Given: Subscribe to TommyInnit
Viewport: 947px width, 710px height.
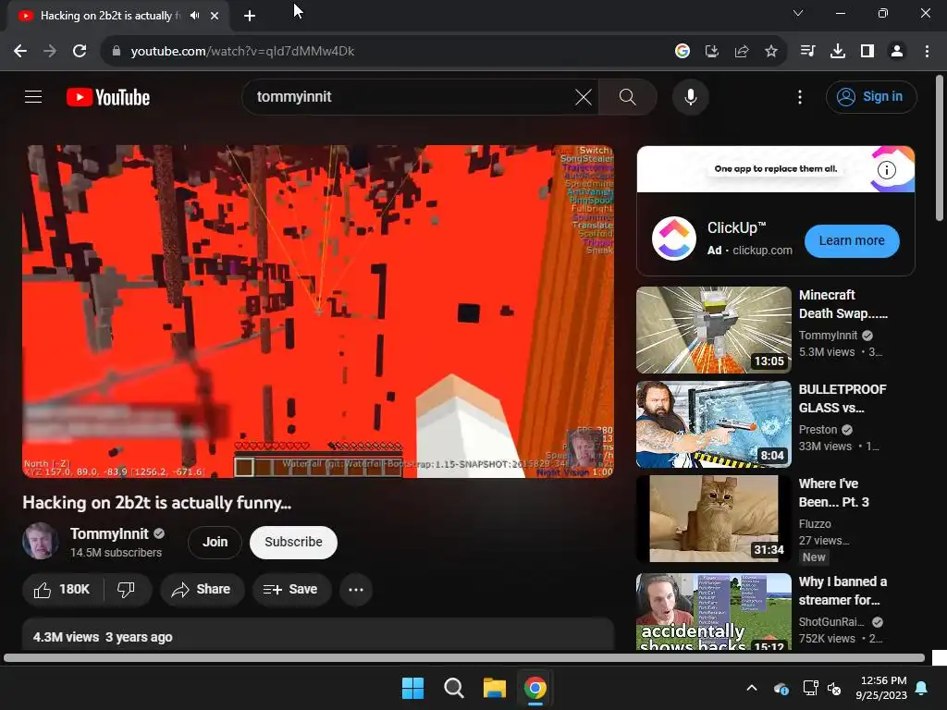Looking at the screenshot, I should click(x=293, y=542).
